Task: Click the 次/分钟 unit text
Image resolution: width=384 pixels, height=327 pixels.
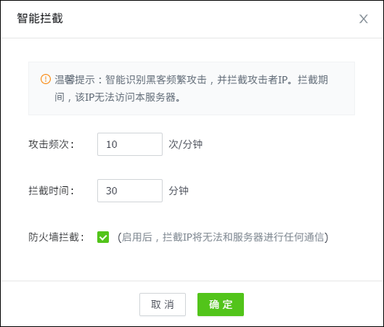Action: pyautogui.click(x=185, y=144)
